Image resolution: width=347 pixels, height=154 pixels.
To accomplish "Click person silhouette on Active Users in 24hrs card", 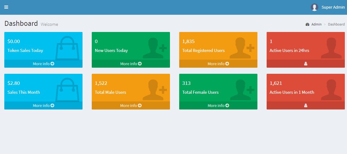I will (331, 48).
